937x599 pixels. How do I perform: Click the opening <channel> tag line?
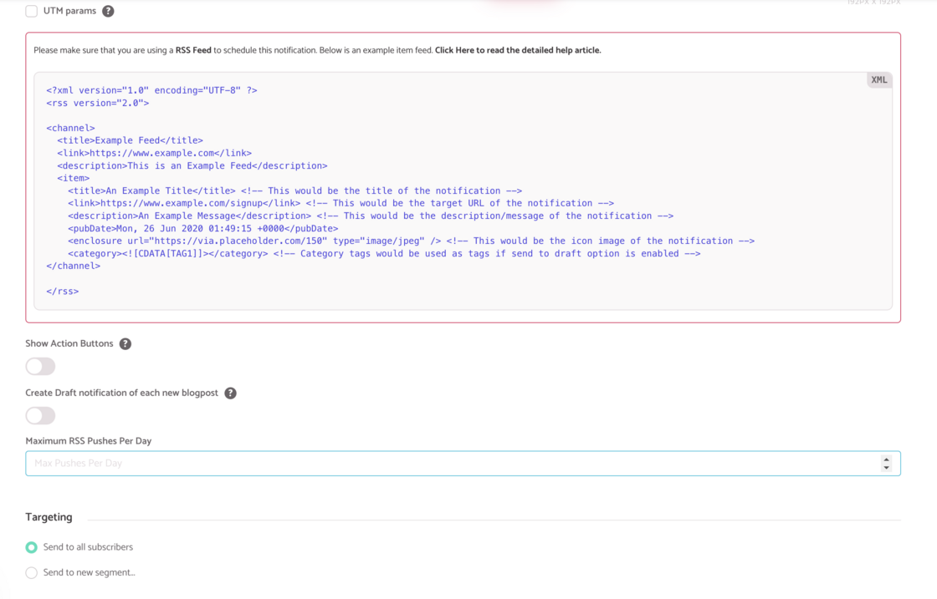point(70,129)
